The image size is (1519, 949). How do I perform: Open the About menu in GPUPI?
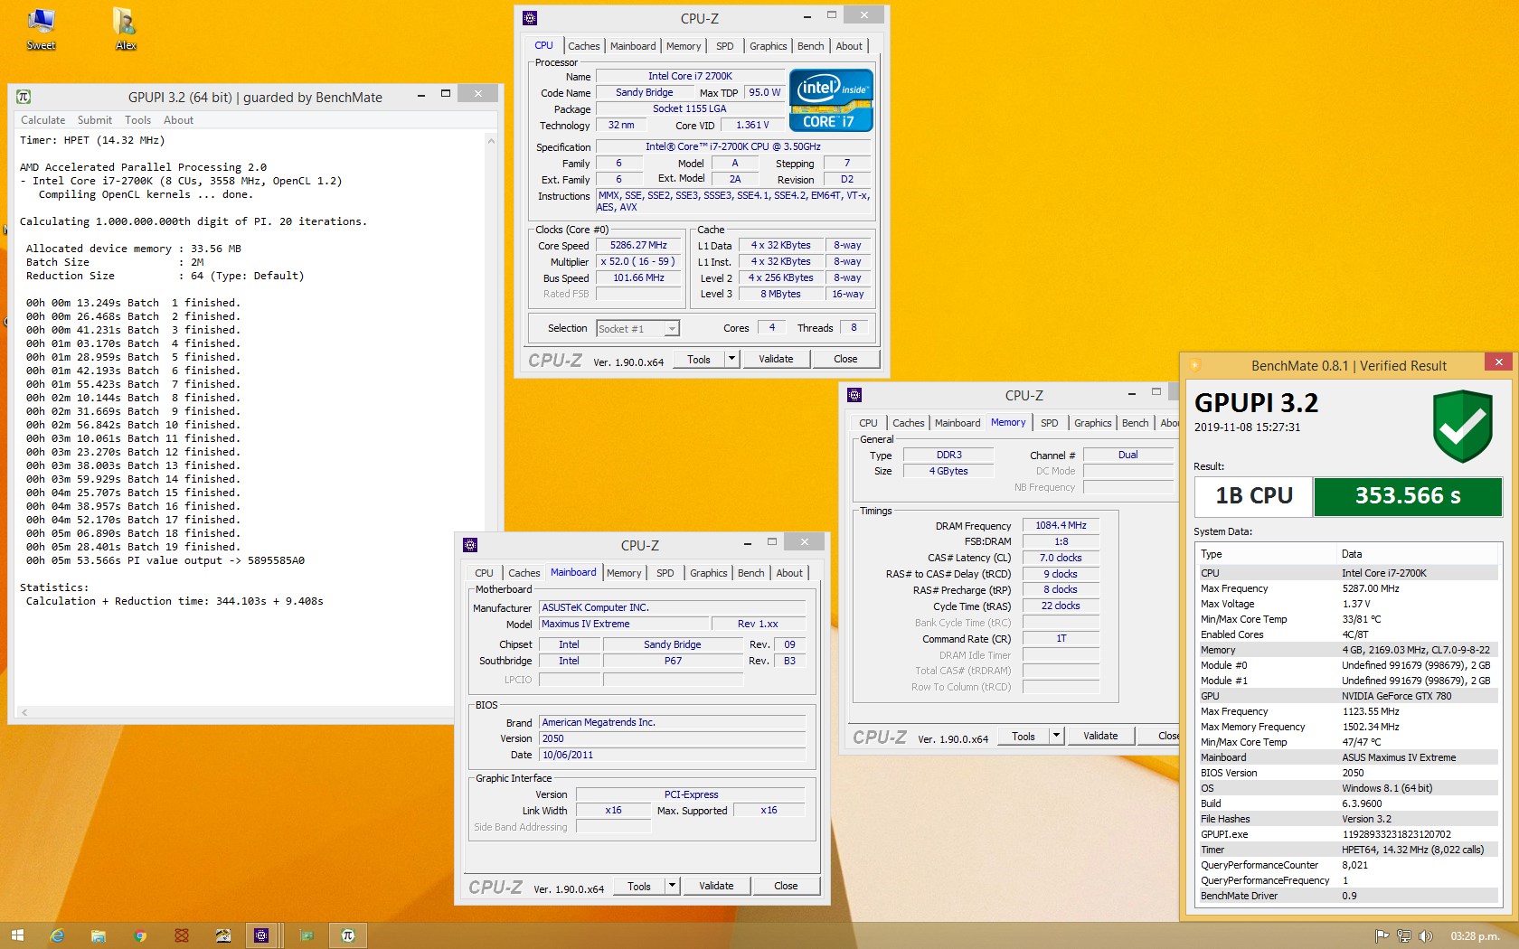(178, 119)
